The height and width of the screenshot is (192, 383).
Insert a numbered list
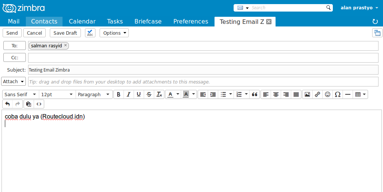[x=239, y=94]
